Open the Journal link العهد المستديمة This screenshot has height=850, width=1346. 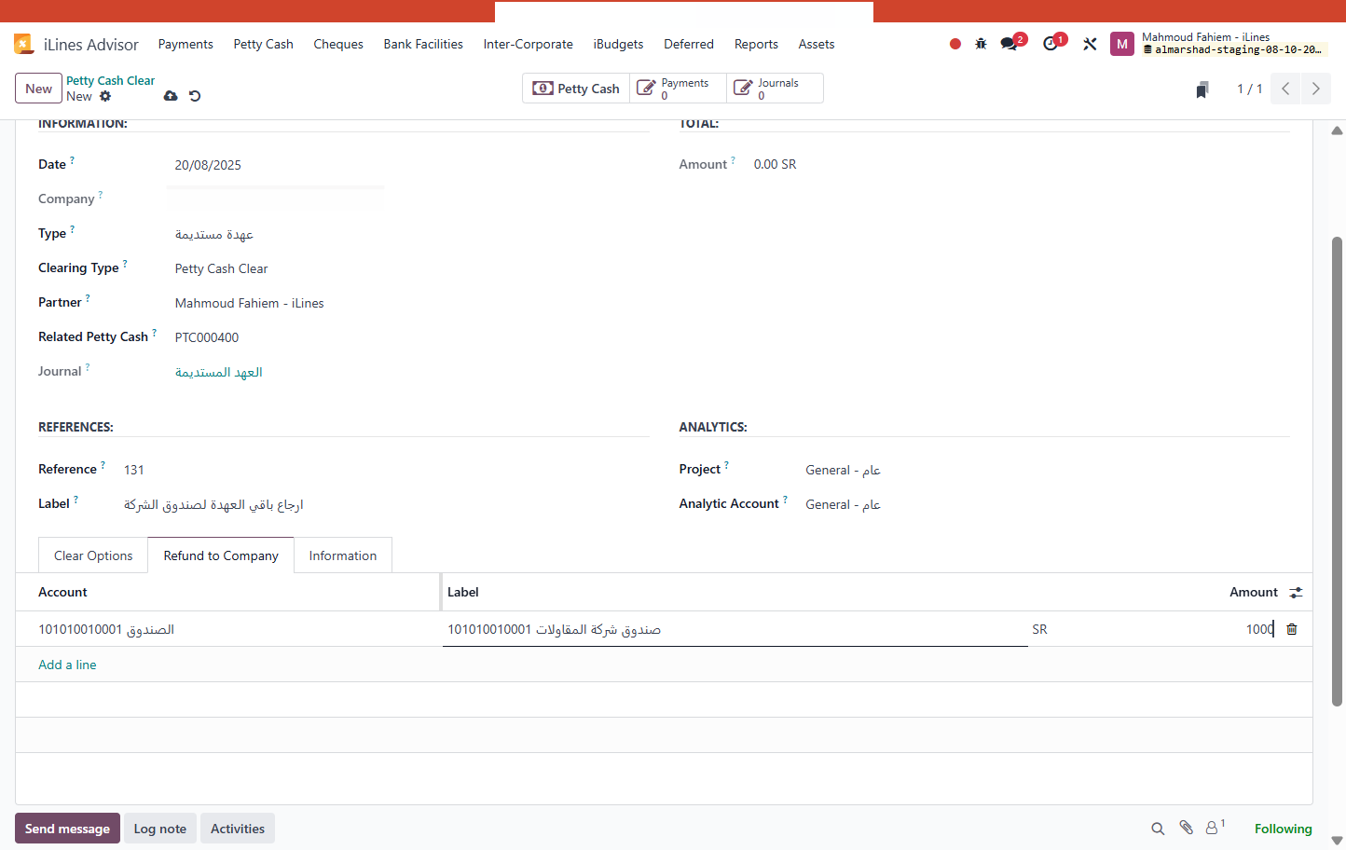[219, 372]
